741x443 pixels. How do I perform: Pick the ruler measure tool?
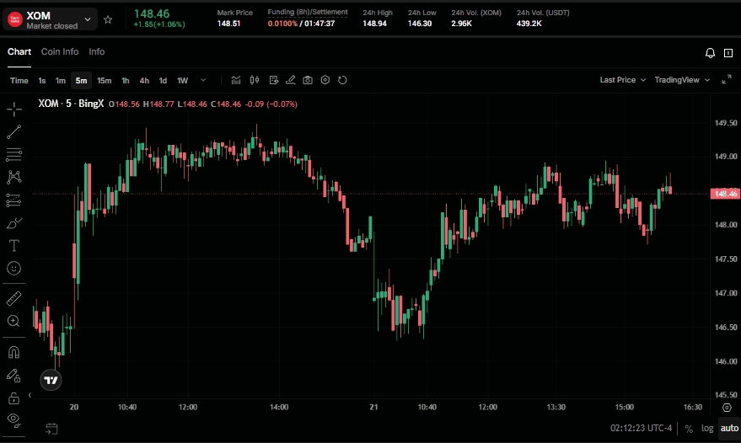(x=14, y=298)
